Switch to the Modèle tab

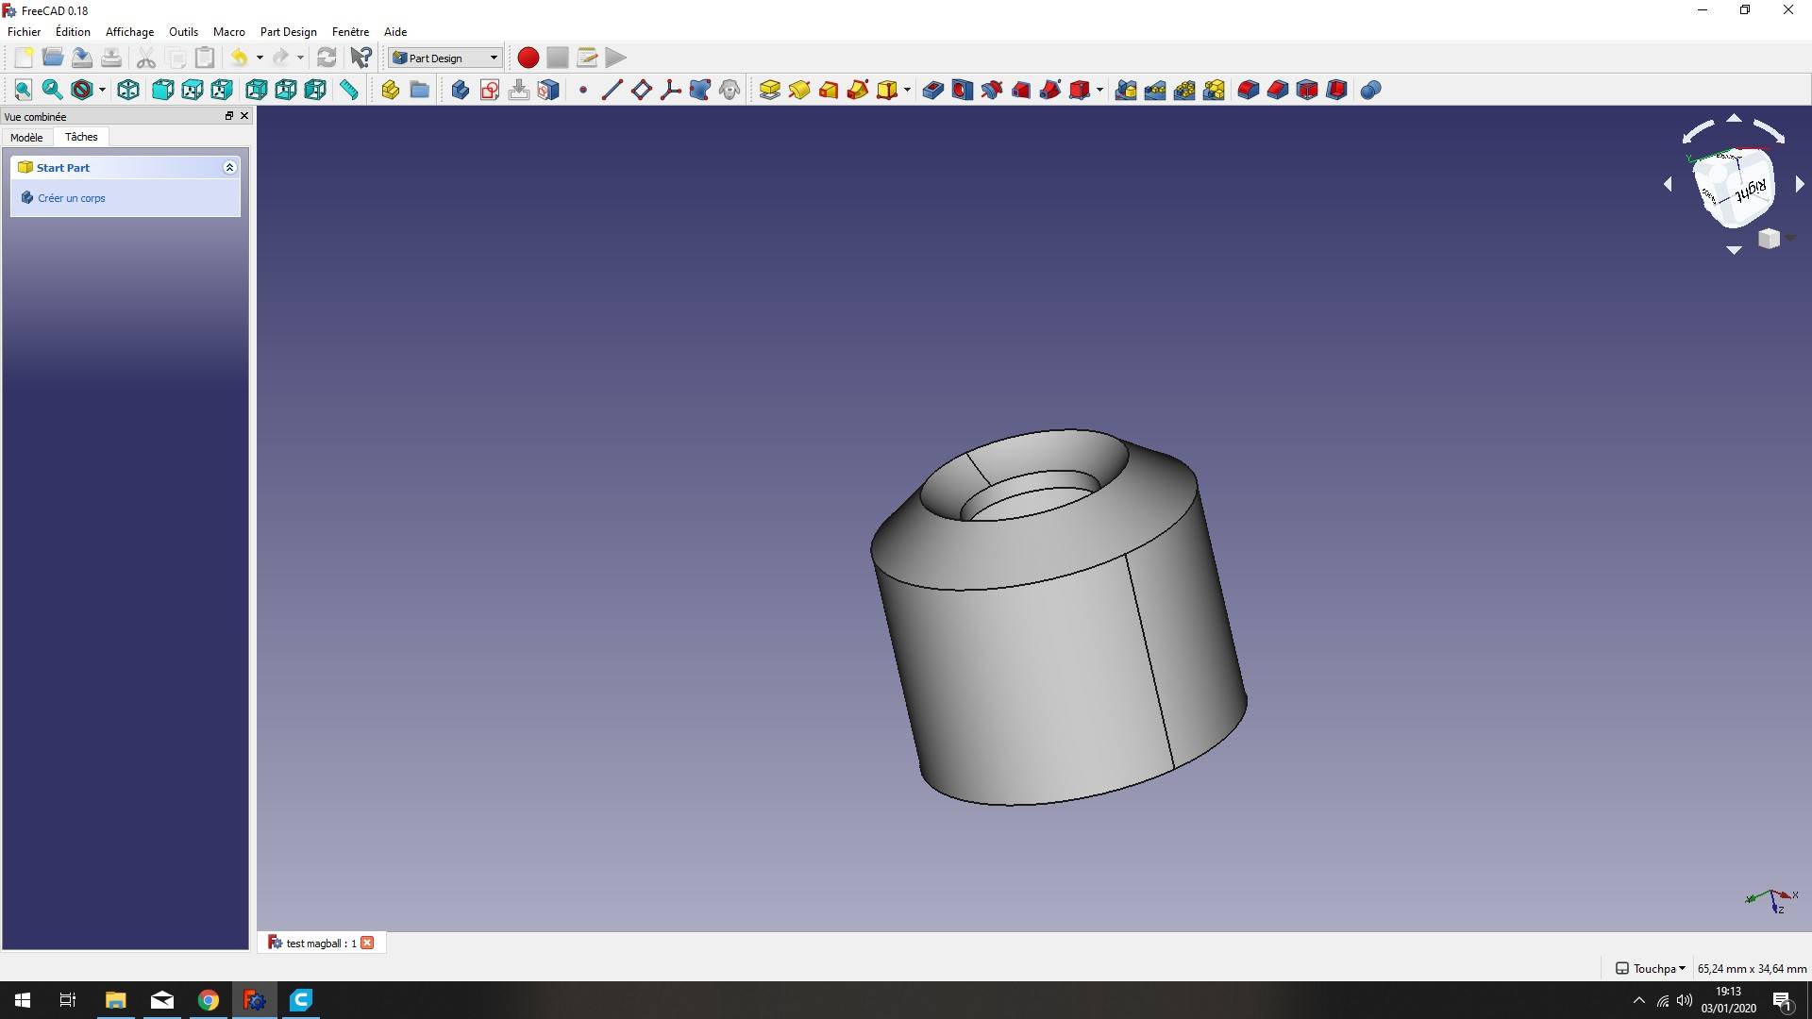coord(26,137)
